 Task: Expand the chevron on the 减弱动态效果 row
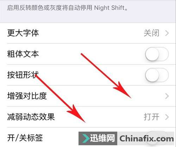pos(167,117)
